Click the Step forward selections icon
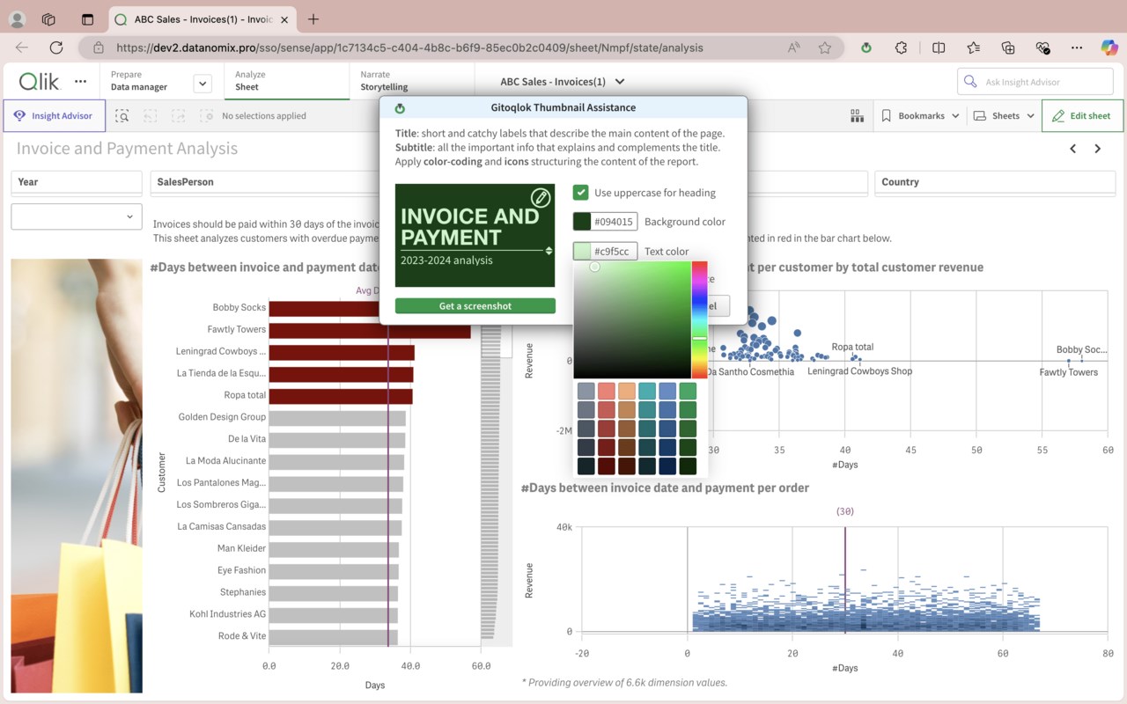 (179, 115)
